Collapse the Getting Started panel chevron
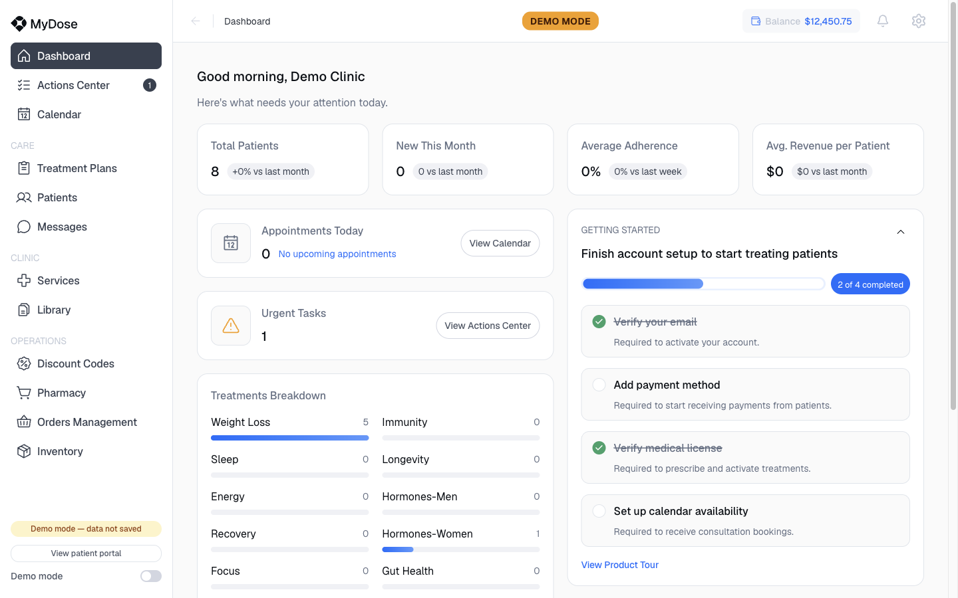Viewport: 958px width, 598px height. coord(901,232)
